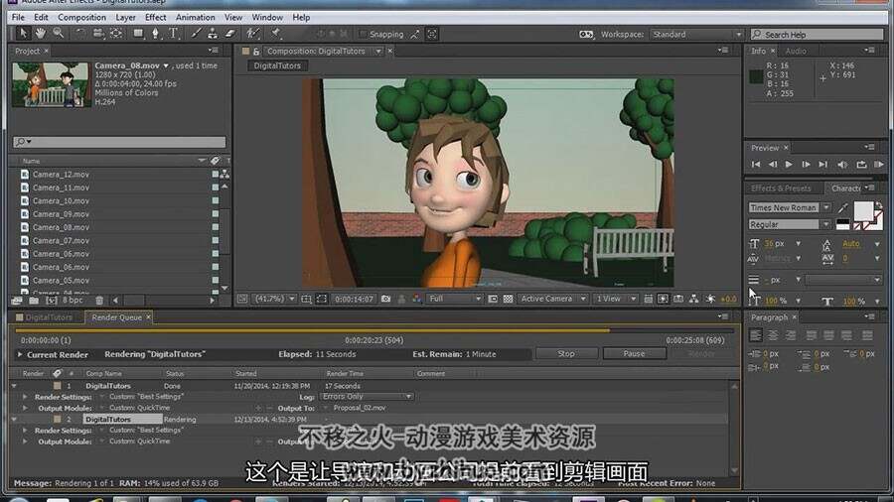The width and height of the screenshot is (894, 502).
Task: Select the Rotation tool
Action: point(80,34)
